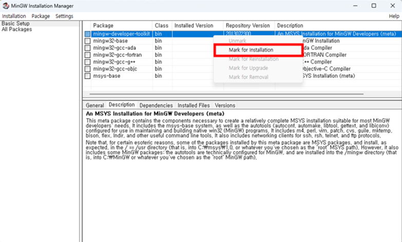The image size is (402, 242).
Task: Toggle the mingw32-gcc-objc checkbox
Action: pyautogui.click(x=87, y=69)
